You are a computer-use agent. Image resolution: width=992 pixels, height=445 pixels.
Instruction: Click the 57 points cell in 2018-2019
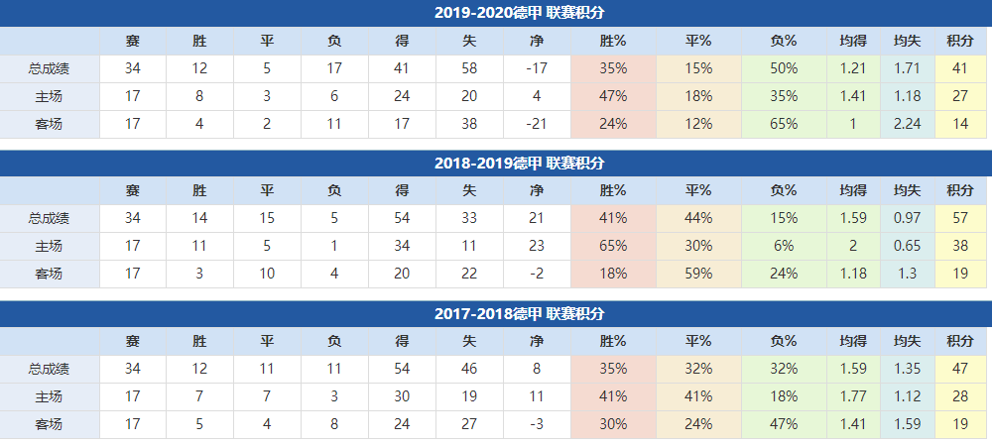(x=959, y=218)
